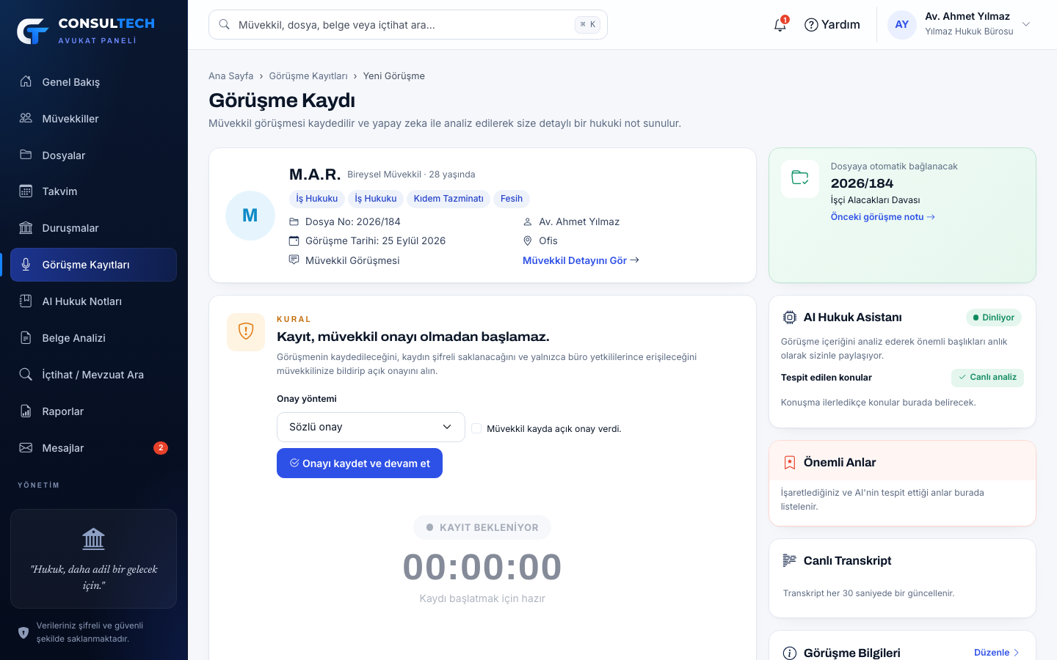
Task: Open the Onay yöntemi dropdown
Action: click(x=371, y=427)
